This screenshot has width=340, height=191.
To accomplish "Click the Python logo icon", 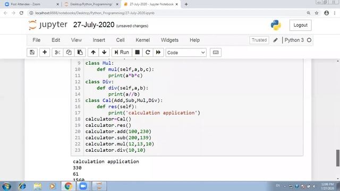I will pos(276,25).
